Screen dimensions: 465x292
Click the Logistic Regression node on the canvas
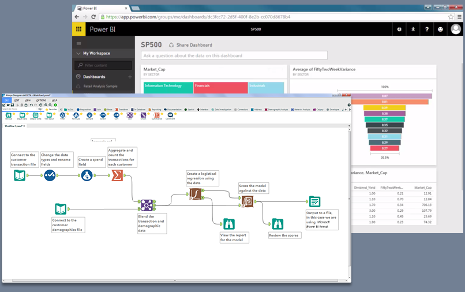coord(196,194)
